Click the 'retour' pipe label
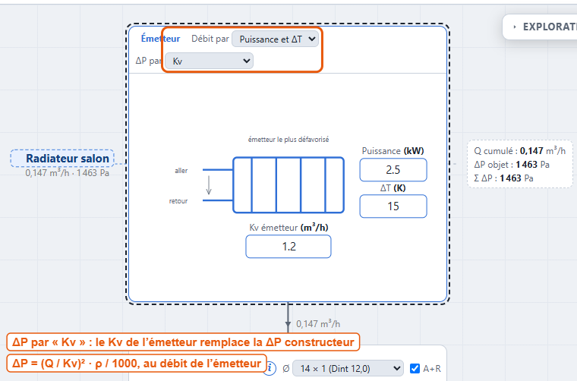This screenshot has height=381, width=577. 178,201
